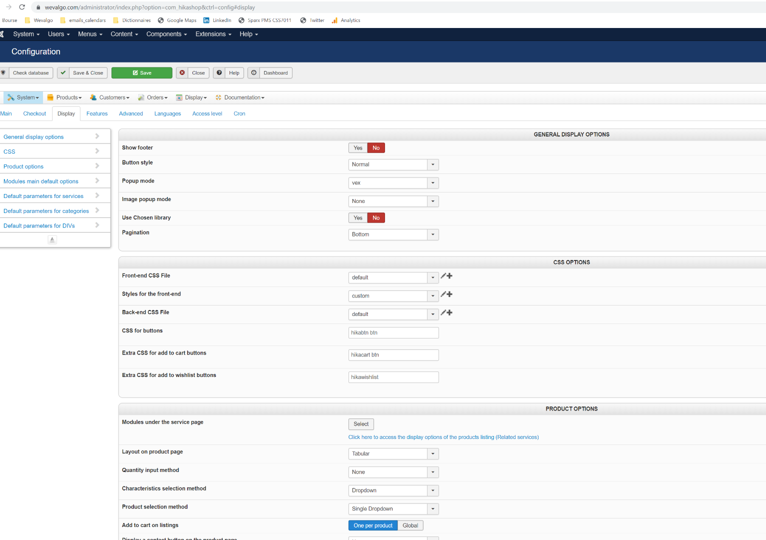766x540 pixels.
Task: Click the pencil edit icon beside Front-end CSS File
Action: tap(443, 276)
